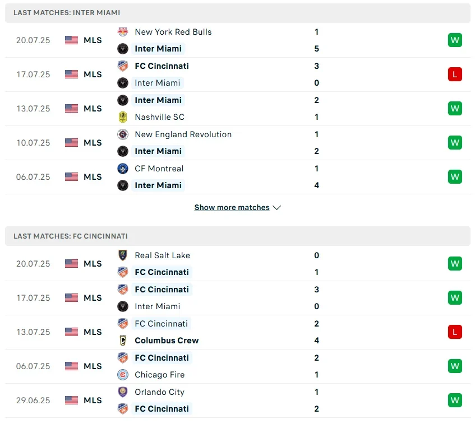Click the Orlando City logo icon

(122, 392)
